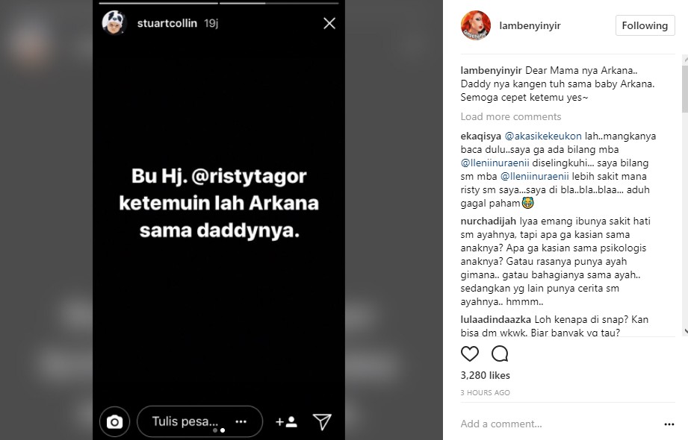Open comments via the speech bubble icon
This screenshot has height=440, width=688.
click(x=500, y=353)
